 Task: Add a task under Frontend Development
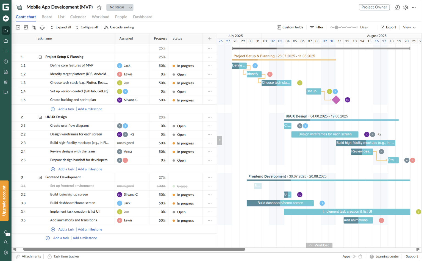[66, 229]
